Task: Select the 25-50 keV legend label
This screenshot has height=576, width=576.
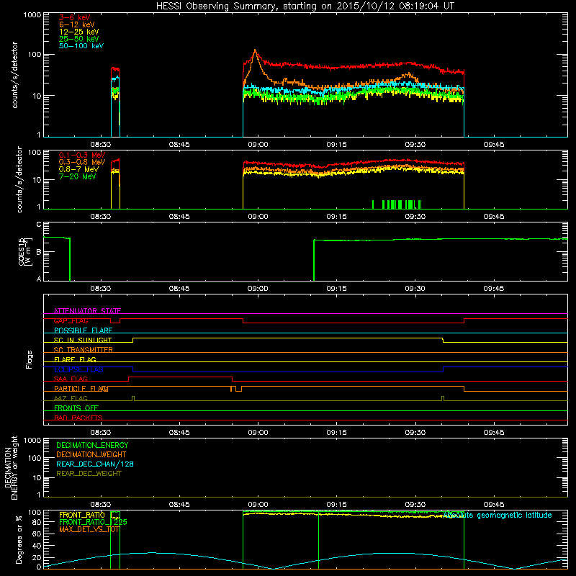Action: tap(78, 39)
